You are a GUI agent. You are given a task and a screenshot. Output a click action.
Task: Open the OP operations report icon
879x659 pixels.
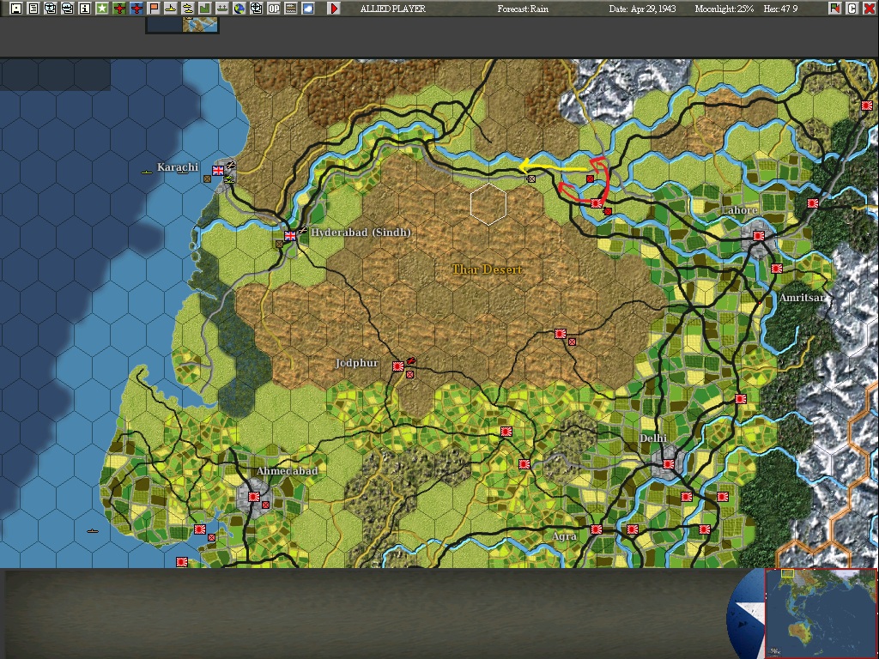point(274,9)
